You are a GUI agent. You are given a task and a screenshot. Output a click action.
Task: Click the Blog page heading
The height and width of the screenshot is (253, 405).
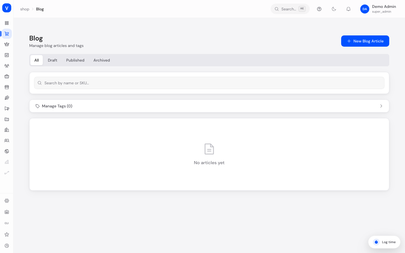pyautogui.click(x=36, y=38)
